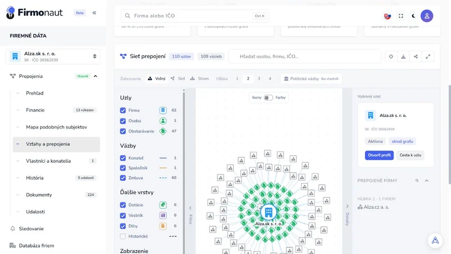The height and width of the screenshot is (254, 451).
Task: Uncheck the Dlhy layer checkbox
Action: pos(123,226)
